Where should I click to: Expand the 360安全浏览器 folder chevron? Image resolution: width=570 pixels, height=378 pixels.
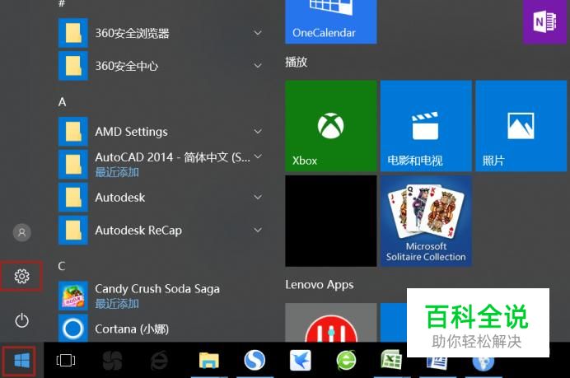click(258, 33)
